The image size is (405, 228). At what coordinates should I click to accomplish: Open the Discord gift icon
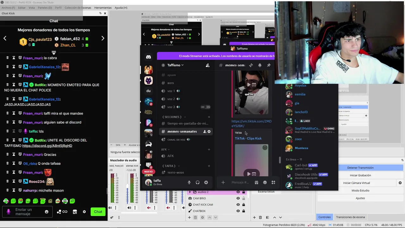256,182
